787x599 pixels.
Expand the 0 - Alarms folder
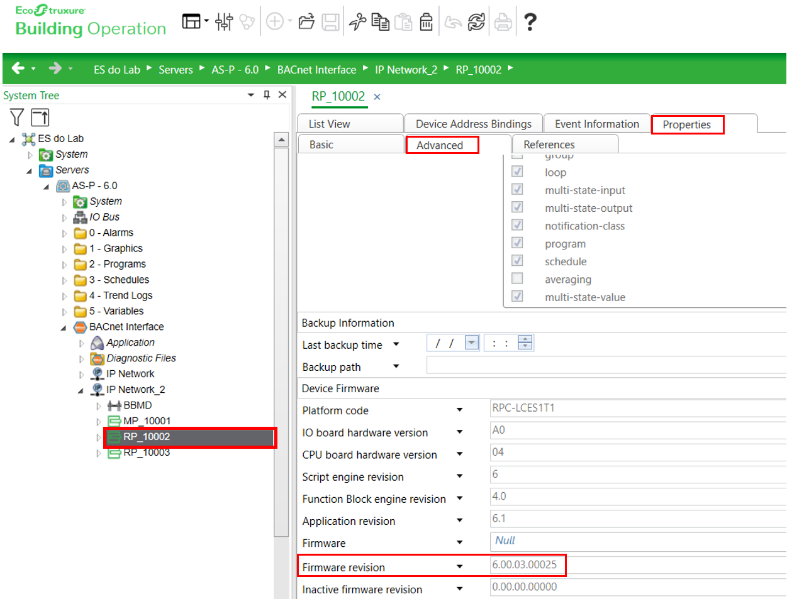coord(64,233)
